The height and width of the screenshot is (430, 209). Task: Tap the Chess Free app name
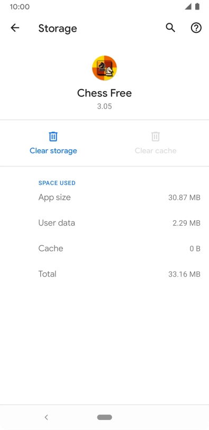104,93
